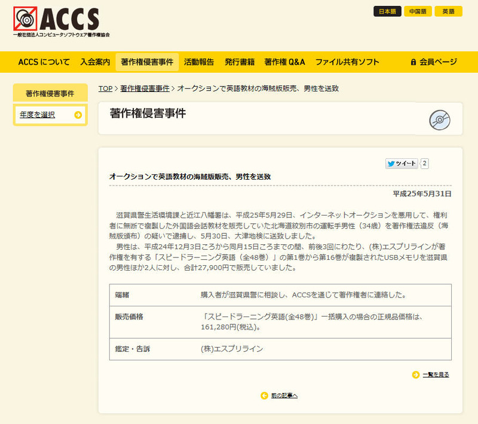Click 著作権侵害事件 breadcrumb link
The image size is (478, 424).
(145, 88)
